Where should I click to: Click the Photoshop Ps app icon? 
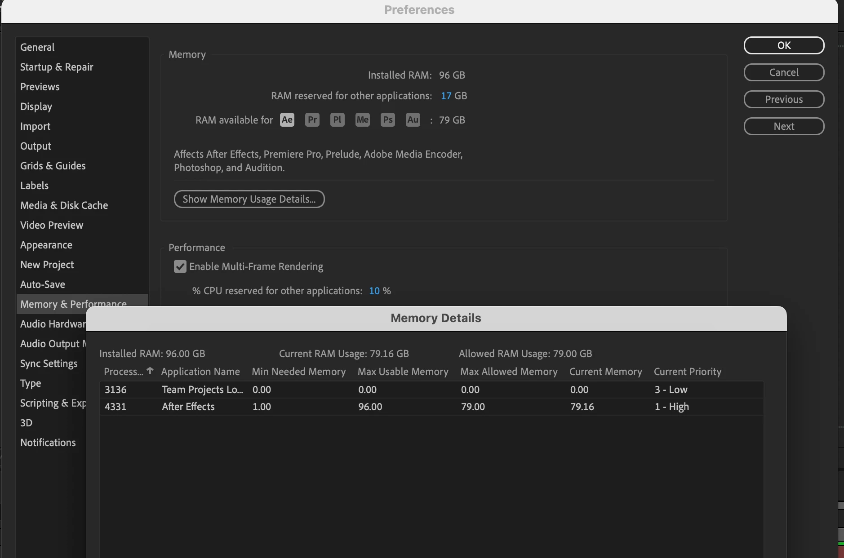click(387, 120)
